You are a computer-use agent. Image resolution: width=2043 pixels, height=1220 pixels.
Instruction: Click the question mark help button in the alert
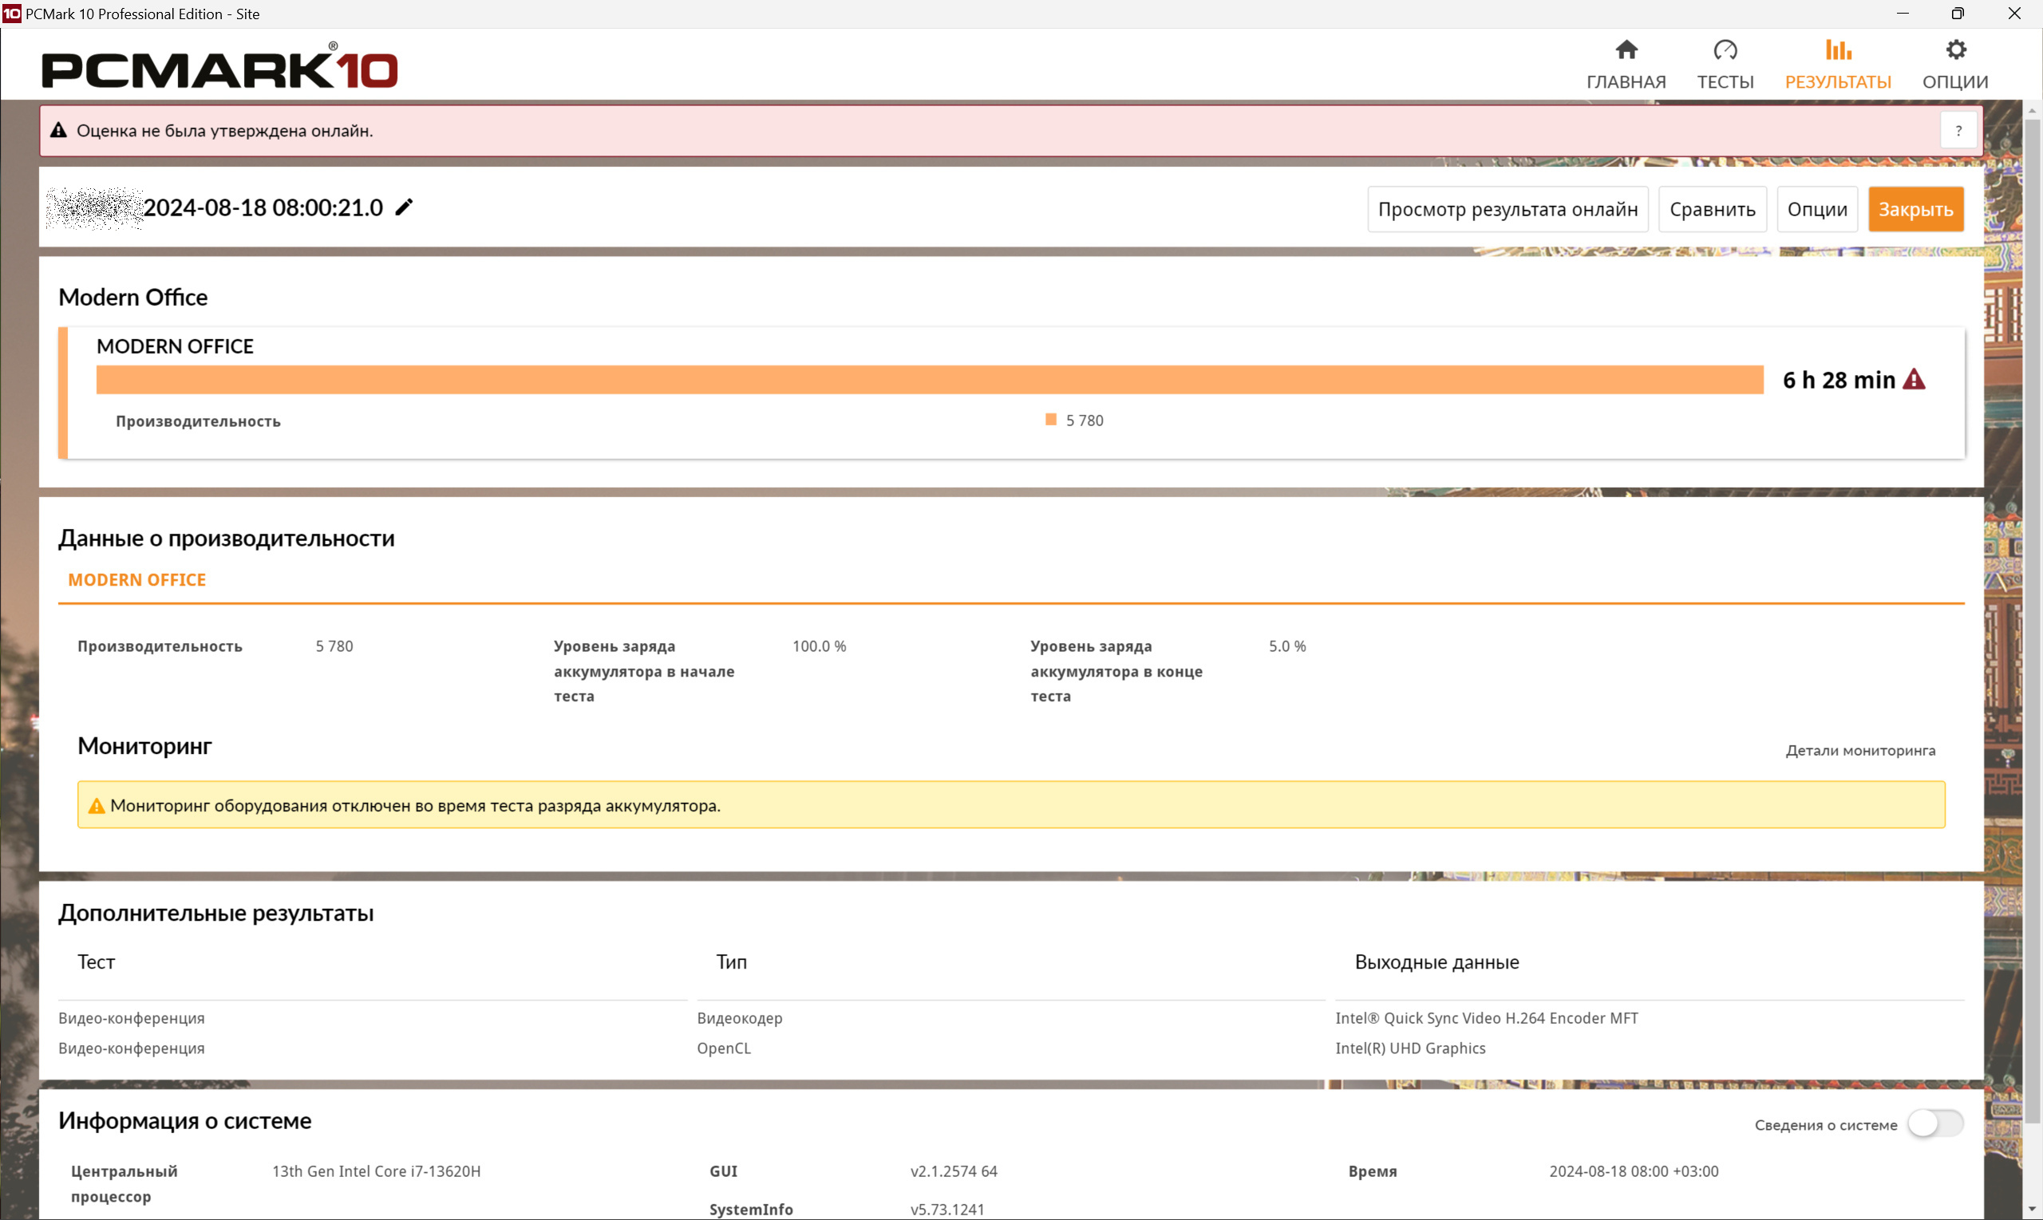pyautogui.click(x=1958, y=131)
